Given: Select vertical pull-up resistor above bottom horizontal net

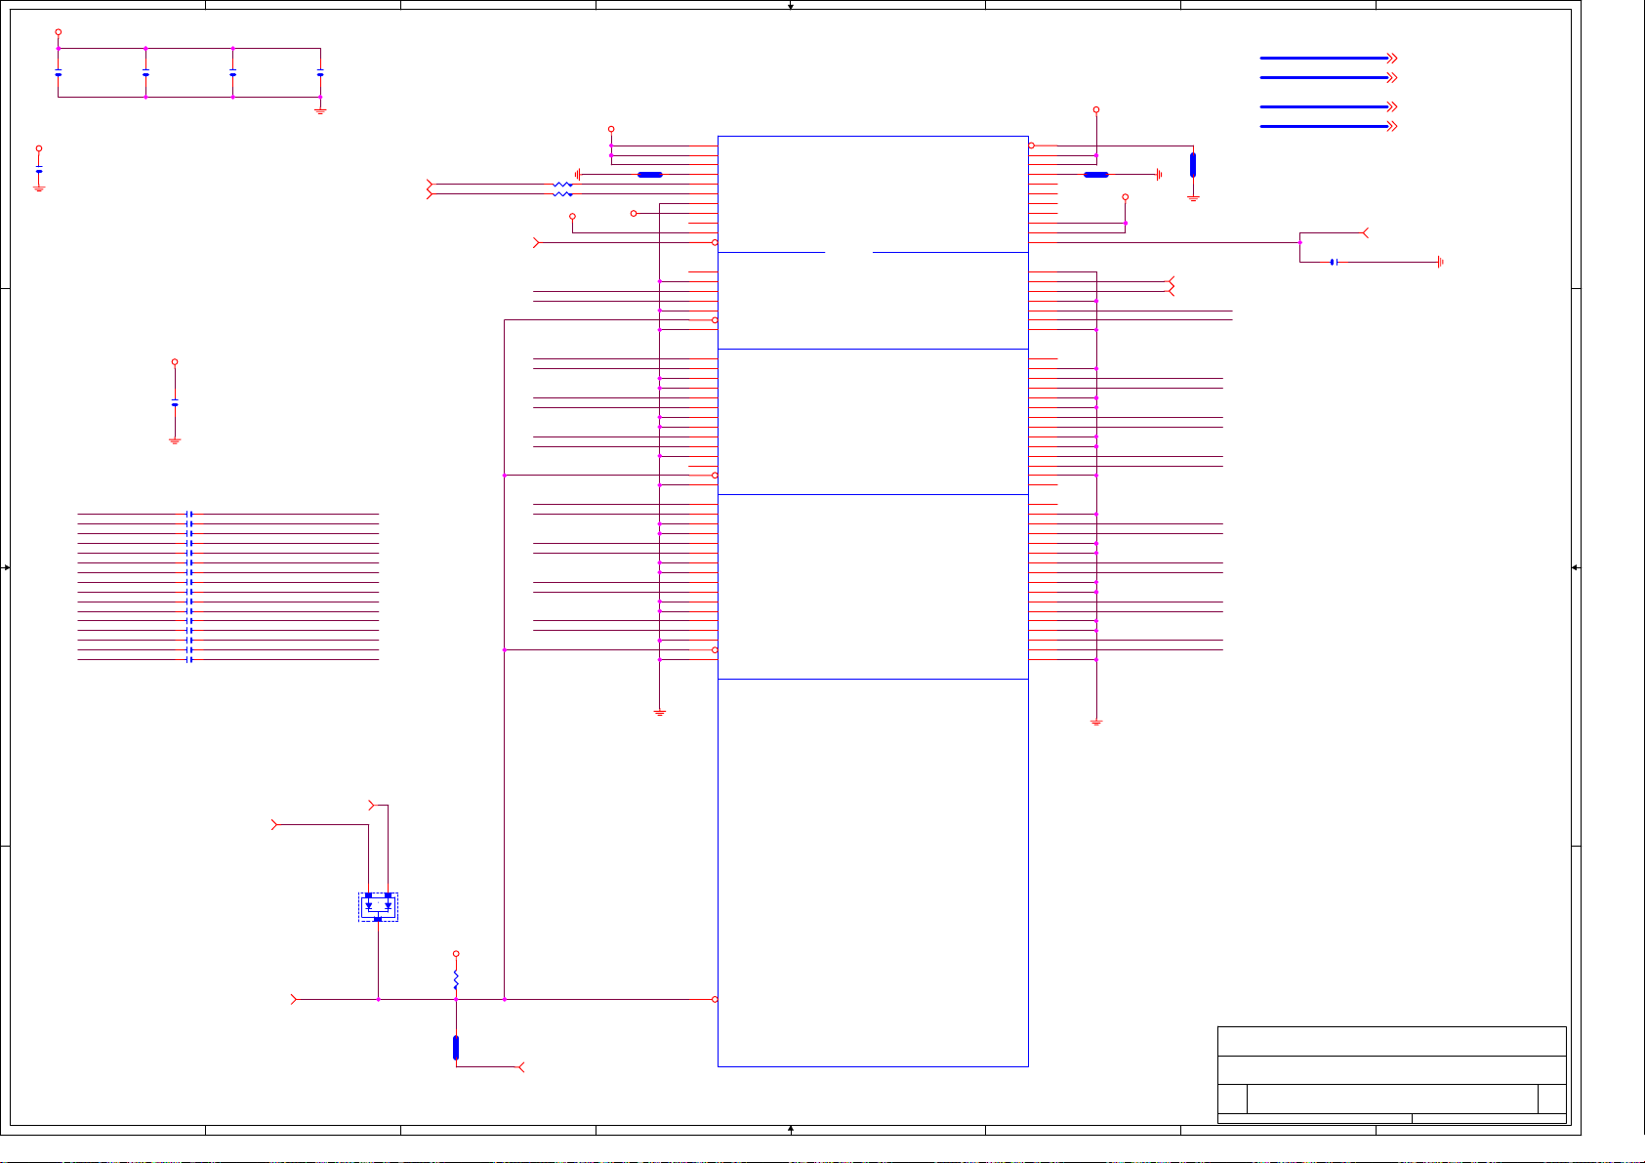Looking at the screenshot, I should (x=456, y=979).
